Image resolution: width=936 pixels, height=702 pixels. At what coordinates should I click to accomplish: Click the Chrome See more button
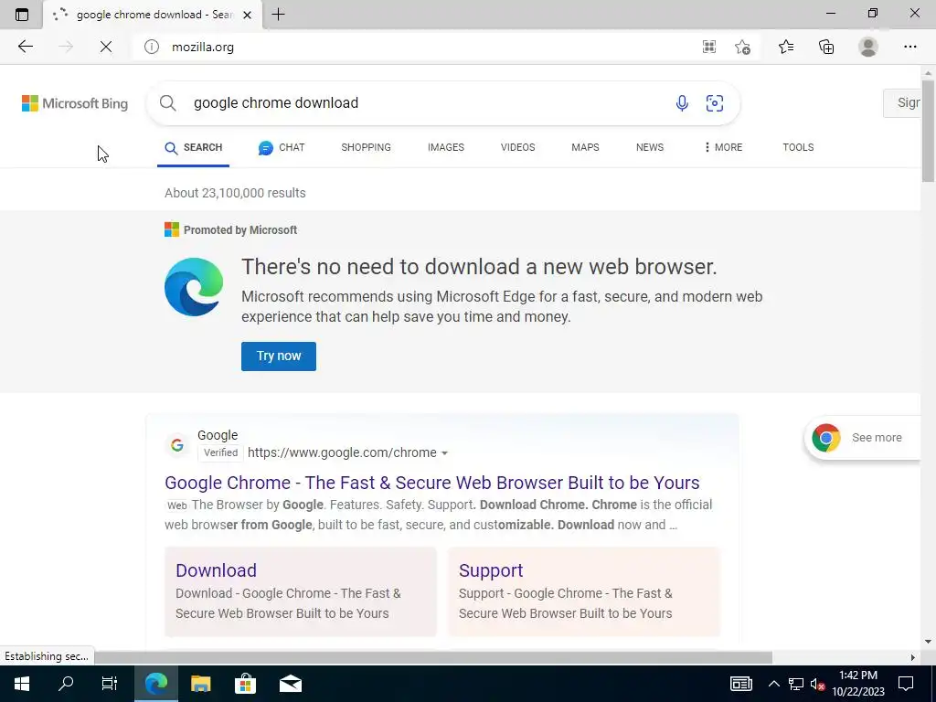tap(862, 438)
